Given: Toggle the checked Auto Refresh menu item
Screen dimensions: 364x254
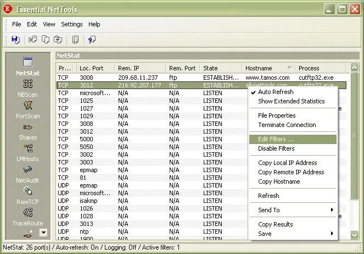Looking at the screenshot, I should point(293,92).
